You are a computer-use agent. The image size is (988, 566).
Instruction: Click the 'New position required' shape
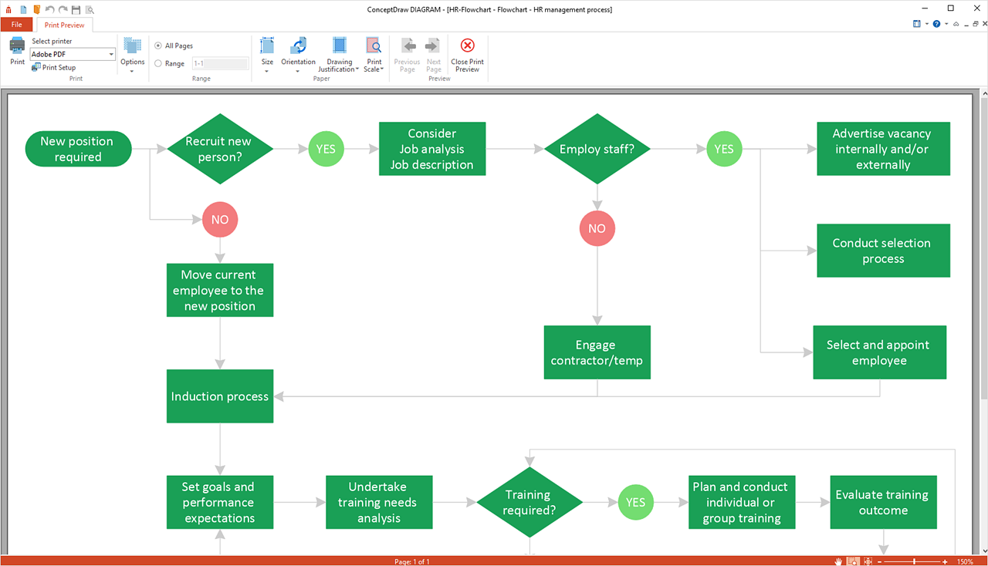pos(78,149)
